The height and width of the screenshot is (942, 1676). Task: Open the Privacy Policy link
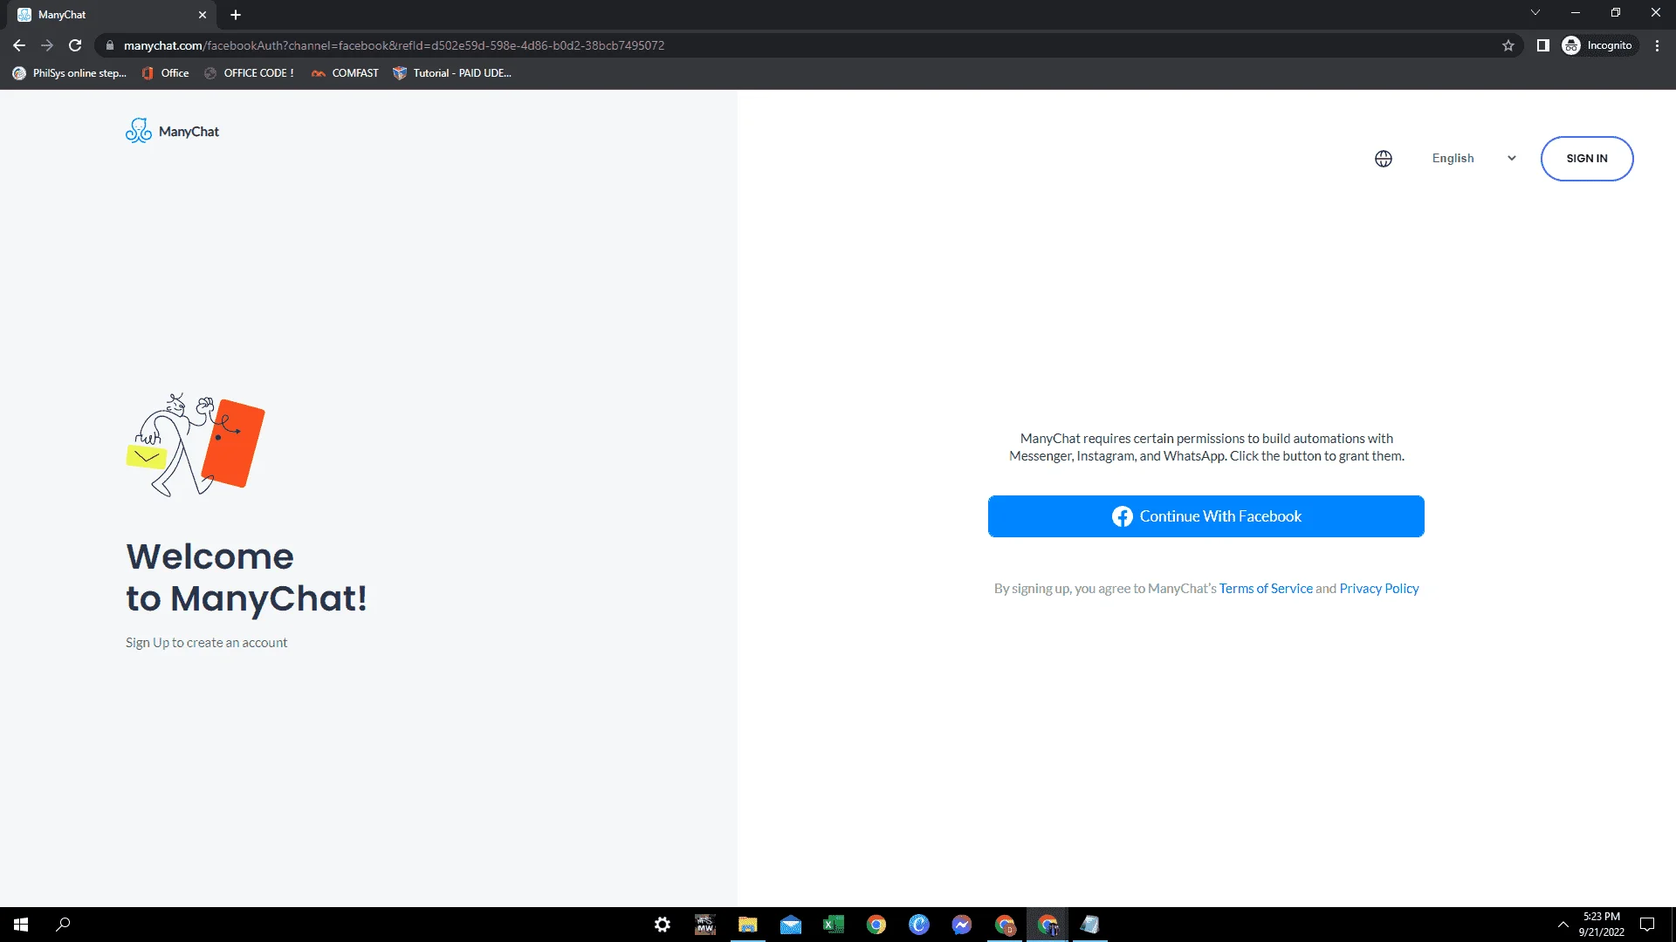point(1378,589)
